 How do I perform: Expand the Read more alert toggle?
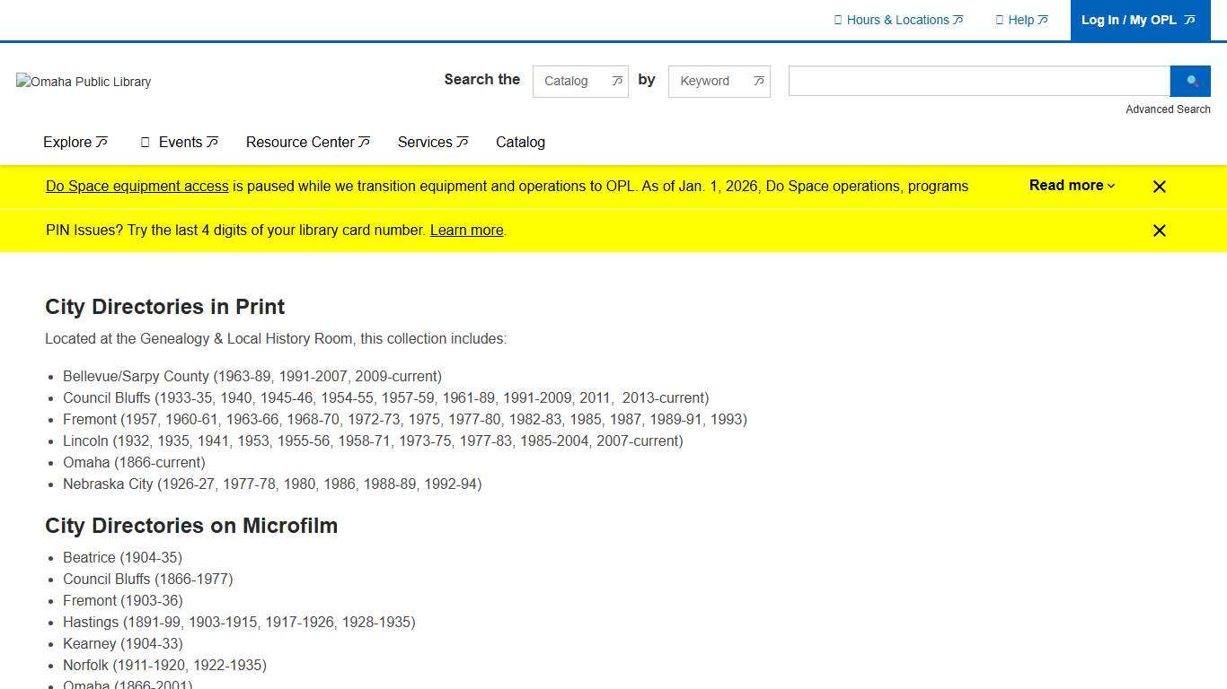[1072, 186]
